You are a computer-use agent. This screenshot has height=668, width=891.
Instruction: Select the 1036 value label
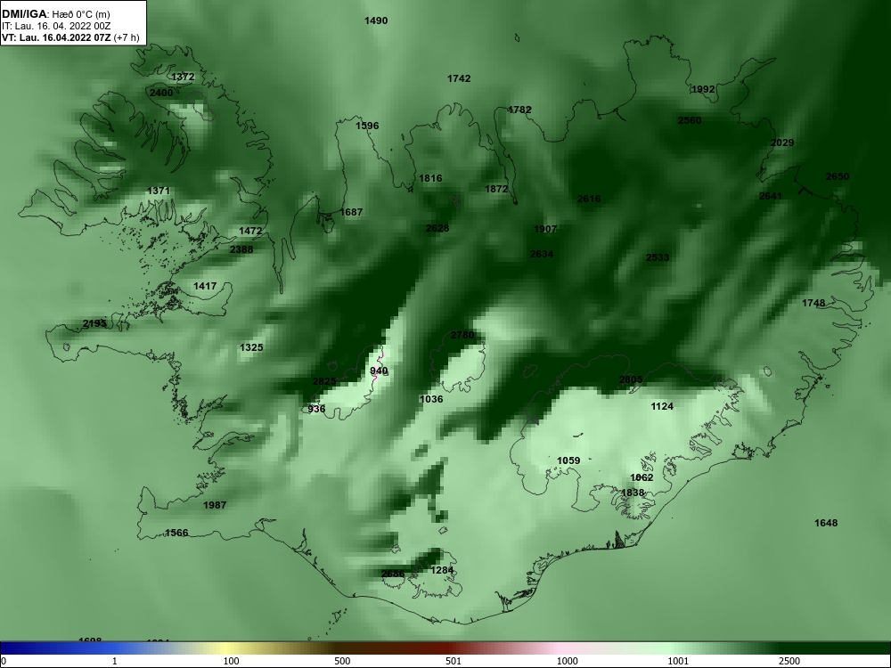coord(430,399)
